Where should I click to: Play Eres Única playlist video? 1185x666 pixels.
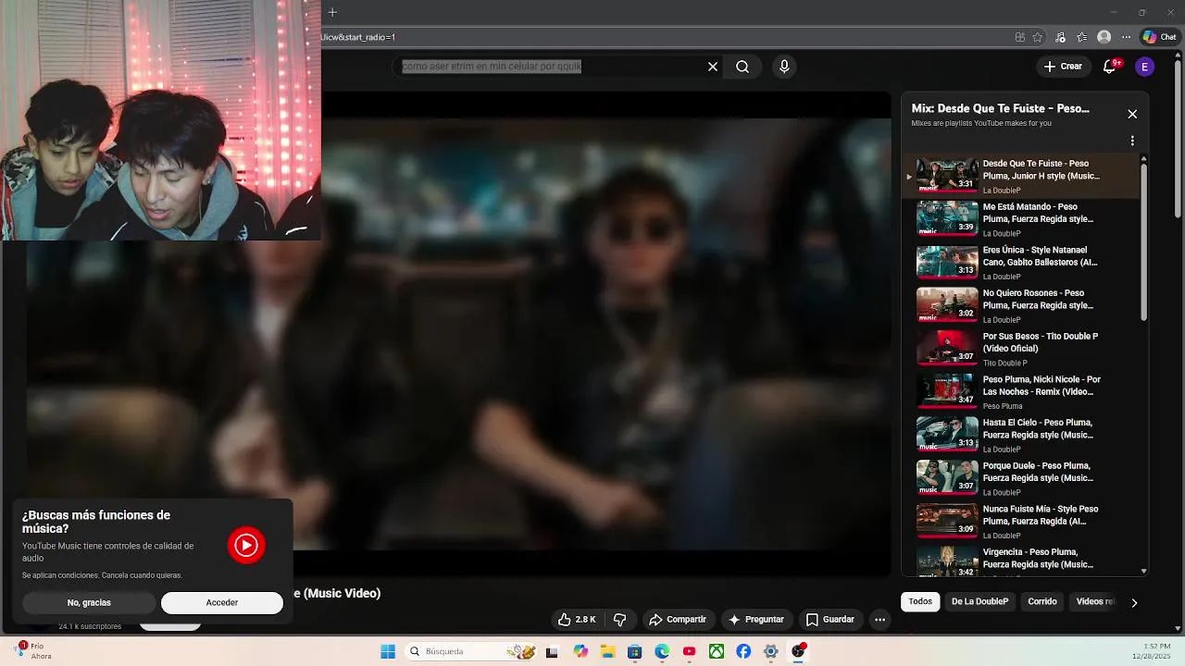pyautogui.click(x=1023, y=263)
